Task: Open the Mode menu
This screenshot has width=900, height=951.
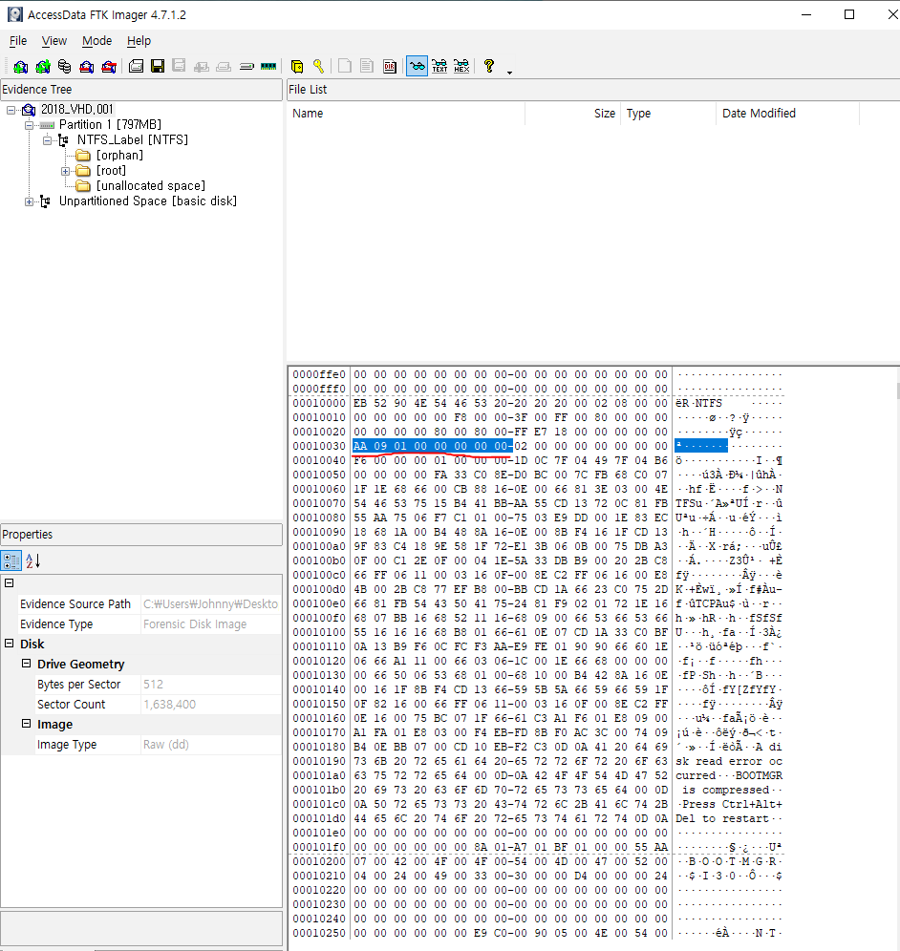Action: 97,41
